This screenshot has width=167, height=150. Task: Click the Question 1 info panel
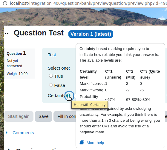point(20,64)
